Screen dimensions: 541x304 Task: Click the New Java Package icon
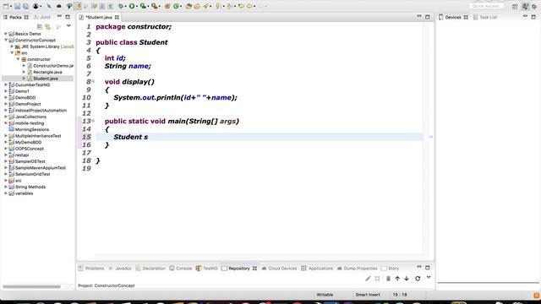pyautogui.click(x=167, y=6)
